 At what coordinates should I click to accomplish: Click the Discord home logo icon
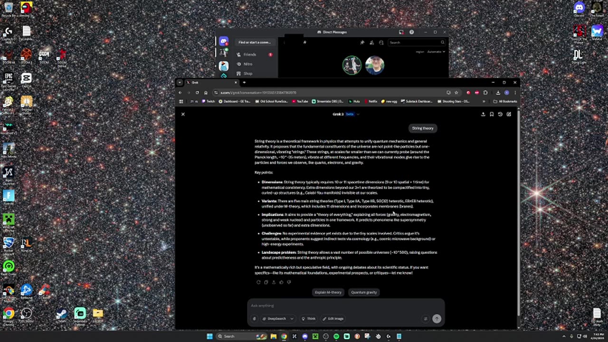224,42
